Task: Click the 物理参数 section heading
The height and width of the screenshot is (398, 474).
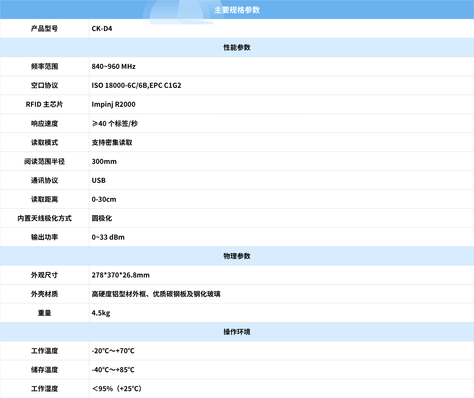Action: (x=237, y=256)
